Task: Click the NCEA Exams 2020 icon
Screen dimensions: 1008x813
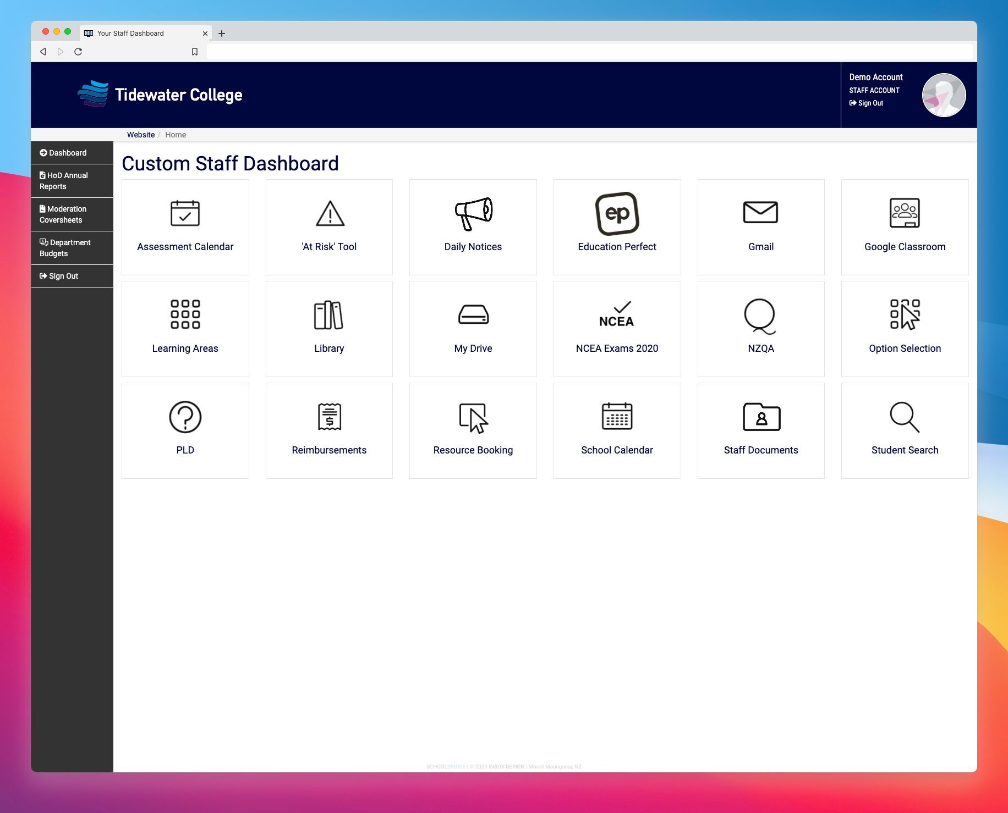Action: [x=617, y=315]
